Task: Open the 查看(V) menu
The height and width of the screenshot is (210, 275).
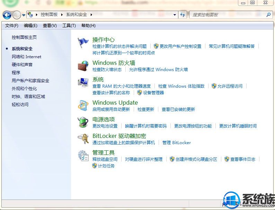Action: click(50, 26)
